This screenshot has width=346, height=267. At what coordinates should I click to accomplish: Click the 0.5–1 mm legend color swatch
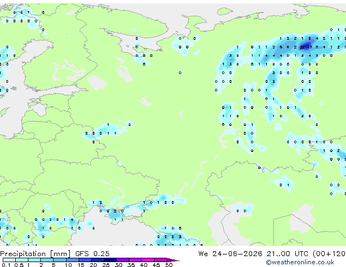click(22, 260)
